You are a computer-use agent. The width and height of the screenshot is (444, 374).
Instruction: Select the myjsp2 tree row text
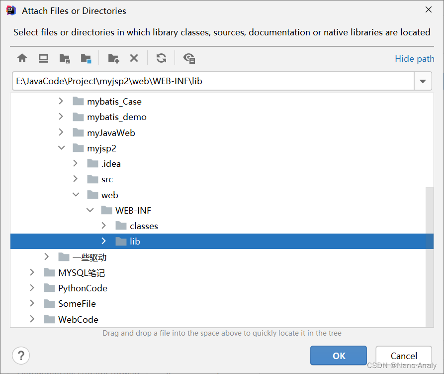[x=101, y=148]
